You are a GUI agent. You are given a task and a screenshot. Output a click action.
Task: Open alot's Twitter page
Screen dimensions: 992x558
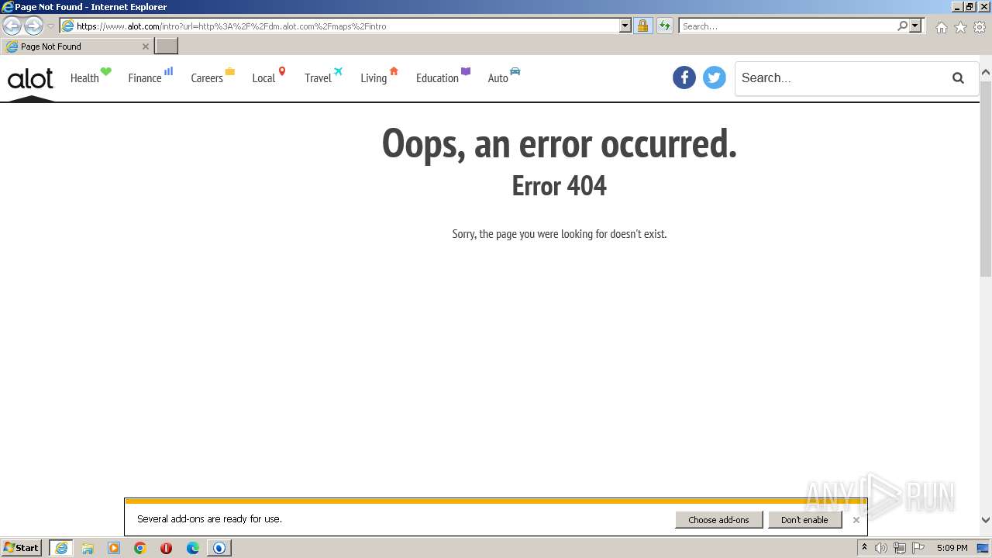click(715, 77)
